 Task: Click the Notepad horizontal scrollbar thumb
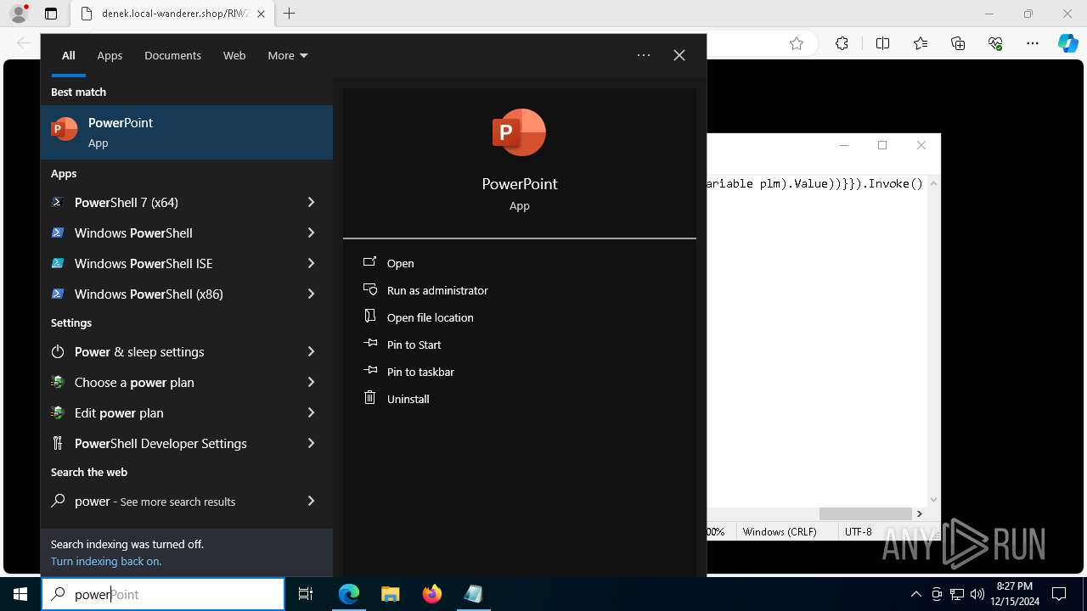pyautogui.click(x=865, y=513)
